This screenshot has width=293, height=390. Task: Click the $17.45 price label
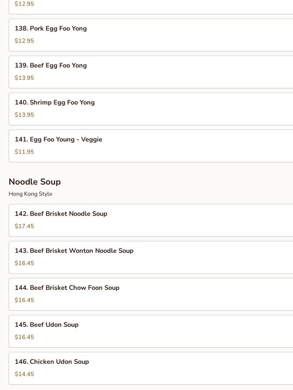tap(24, 226)
